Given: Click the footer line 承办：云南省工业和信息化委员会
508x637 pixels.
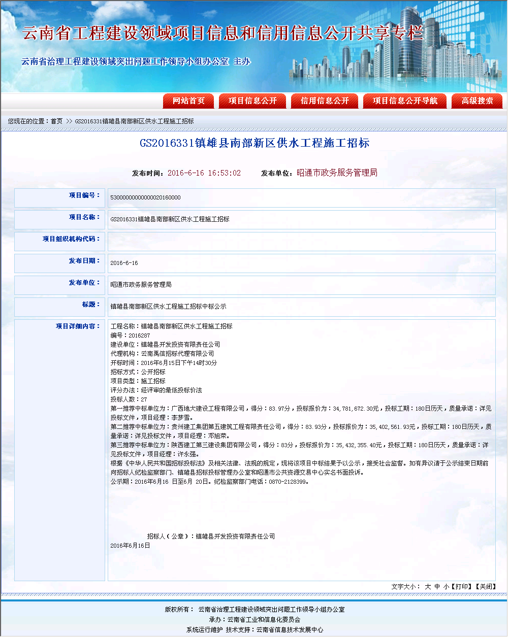Looking at the screenshot, I should click(255, 620).
